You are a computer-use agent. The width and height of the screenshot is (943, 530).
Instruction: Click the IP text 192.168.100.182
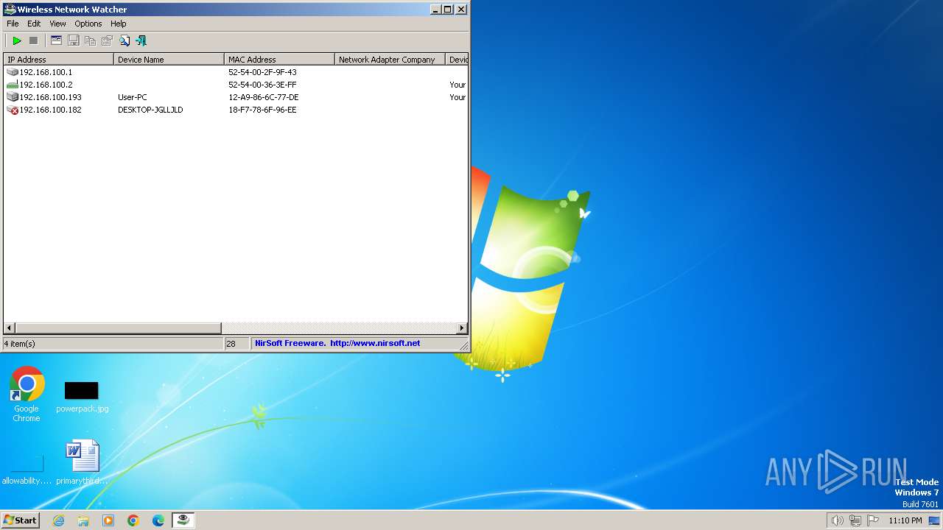pos(50,110)
